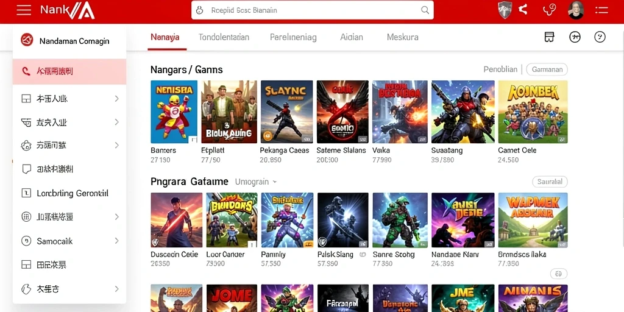Expand the globe icon row chevron
624x312 pixels.
[116, 217]
